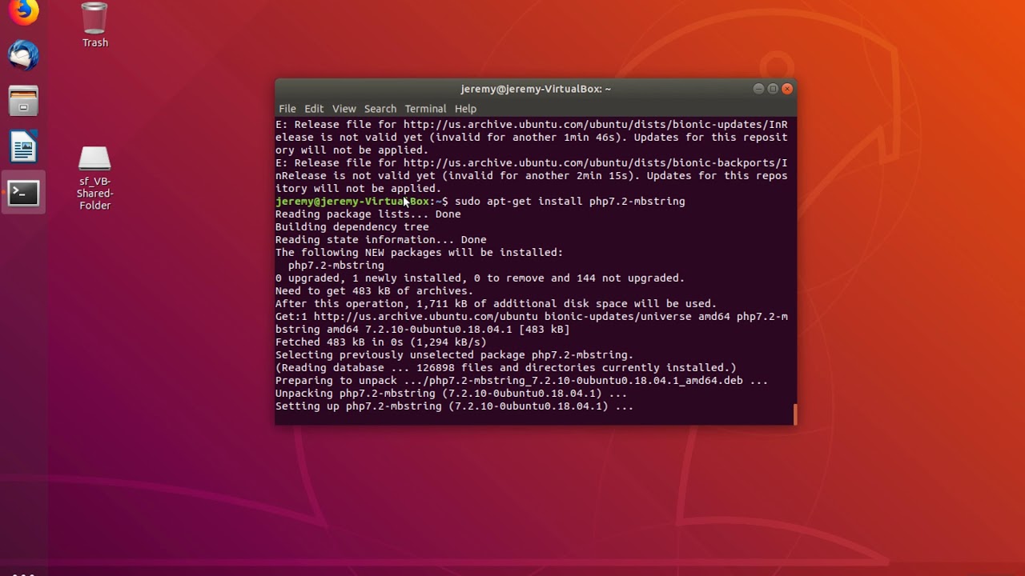This screenshot has width=1025, height=576.
Task: Click the '(Reading database ... 126898 files' line
Action: coord(506,368)
